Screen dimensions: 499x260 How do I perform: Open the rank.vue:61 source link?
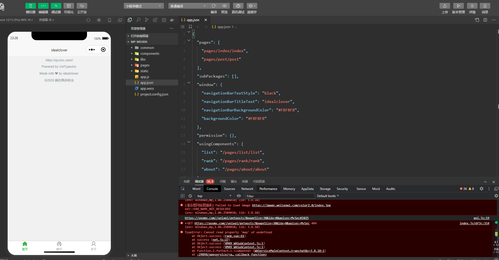[235, 236]
